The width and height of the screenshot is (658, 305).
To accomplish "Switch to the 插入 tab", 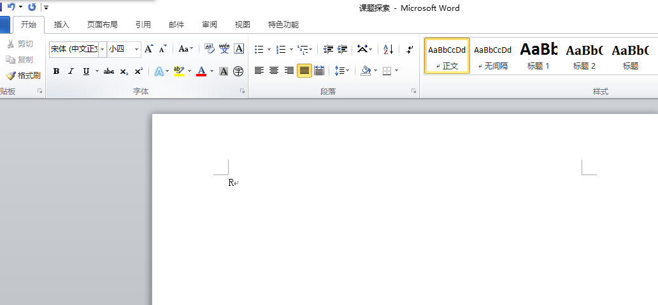I will (62, 25).
